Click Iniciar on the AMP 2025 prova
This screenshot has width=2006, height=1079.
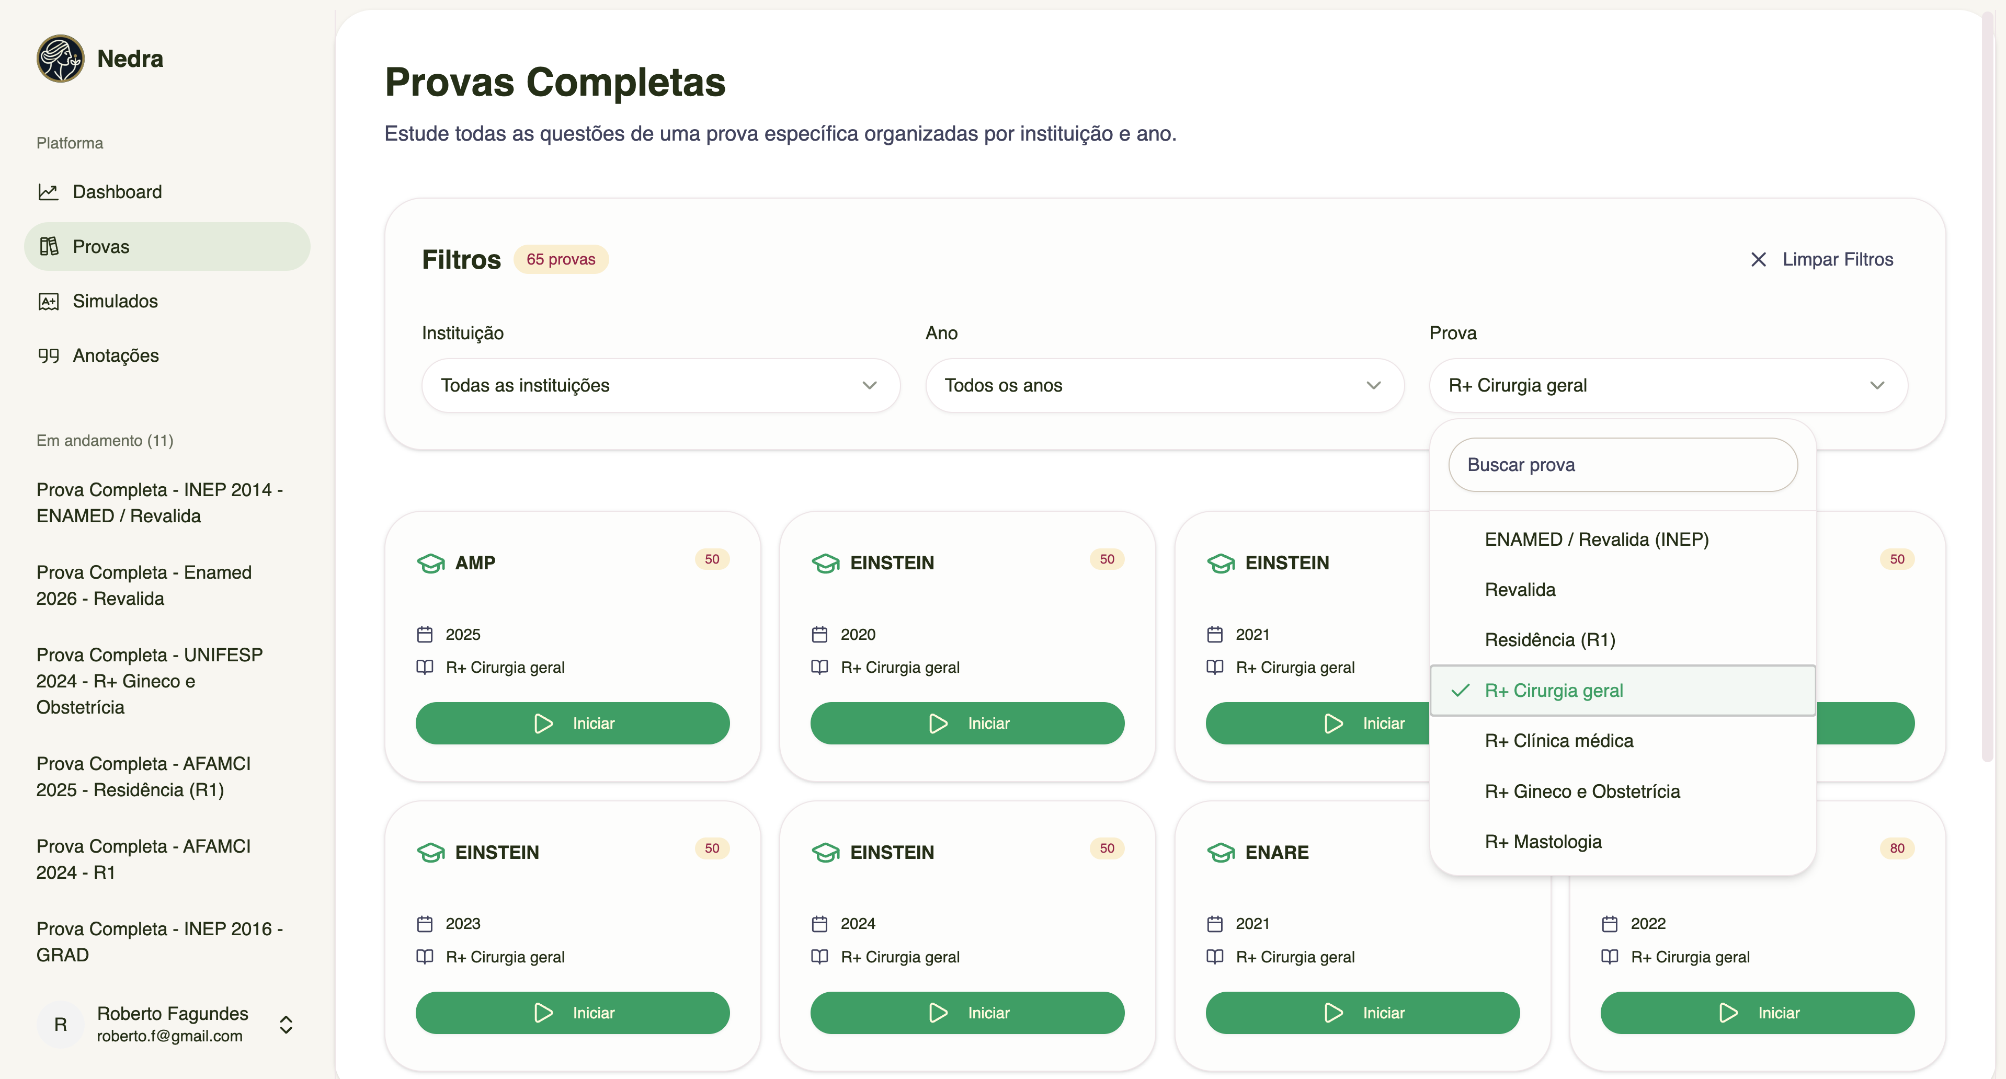573,722
